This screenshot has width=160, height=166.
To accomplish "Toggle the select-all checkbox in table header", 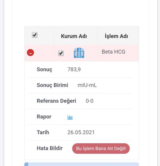I will pos(35,35).
